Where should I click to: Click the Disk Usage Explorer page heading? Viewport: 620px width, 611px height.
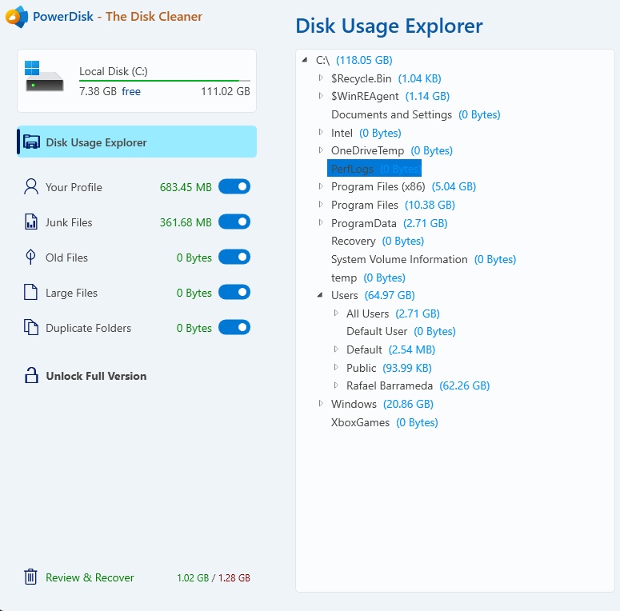(x=389, y=26)
